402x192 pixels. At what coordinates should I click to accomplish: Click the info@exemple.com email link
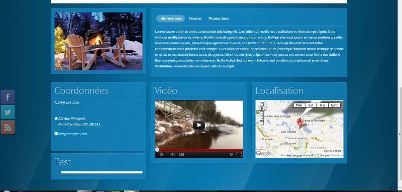[x=72, y=134]
